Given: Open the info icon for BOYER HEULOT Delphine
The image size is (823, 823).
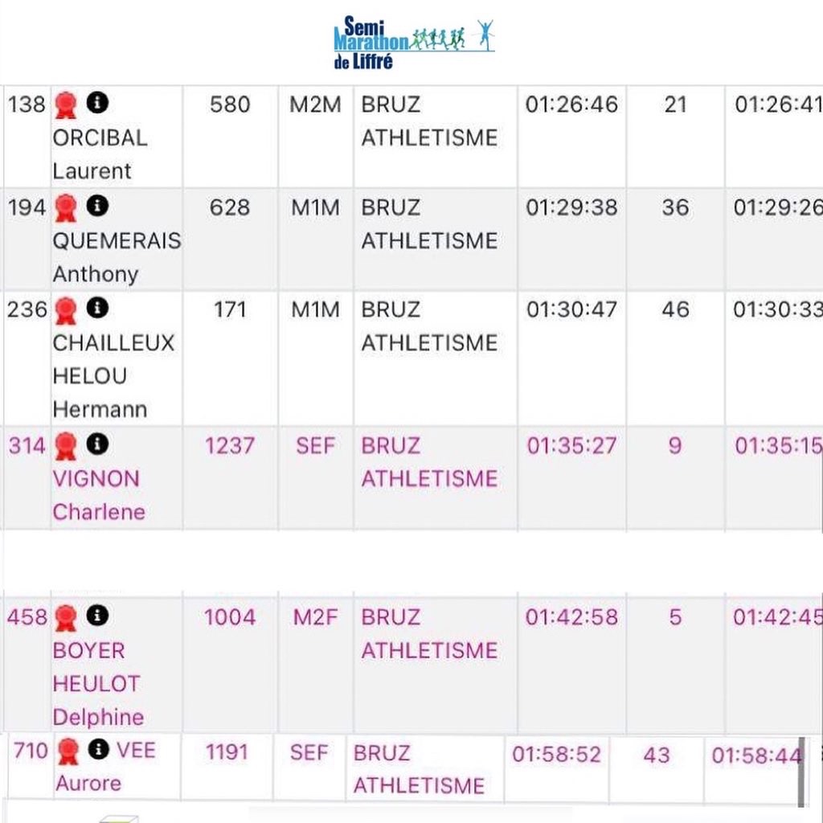Looking at the screenshot, I should coord(97,616).
